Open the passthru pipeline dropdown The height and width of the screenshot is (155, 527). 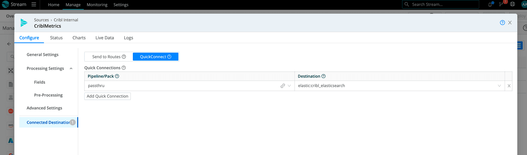click(289, 86)
